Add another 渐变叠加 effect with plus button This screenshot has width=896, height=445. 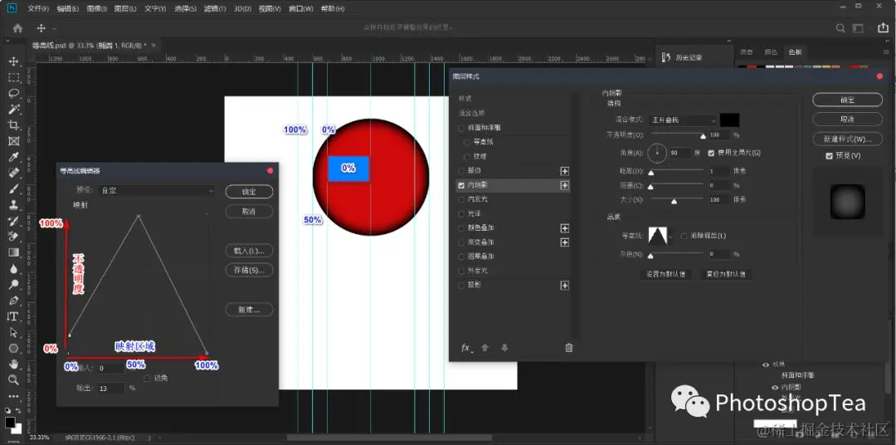point(565,242)
